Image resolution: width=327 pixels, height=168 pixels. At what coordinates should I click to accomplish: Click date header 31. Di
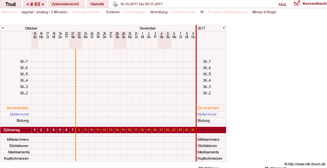point(136,35)
